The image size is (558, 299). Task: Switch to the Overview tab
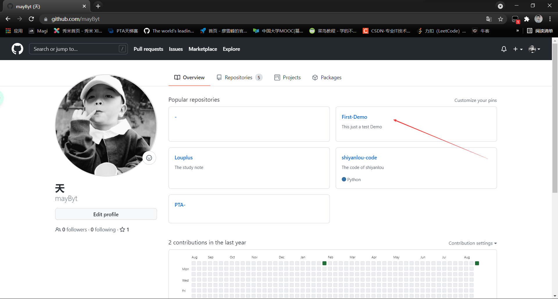click(x=189, y=78)
